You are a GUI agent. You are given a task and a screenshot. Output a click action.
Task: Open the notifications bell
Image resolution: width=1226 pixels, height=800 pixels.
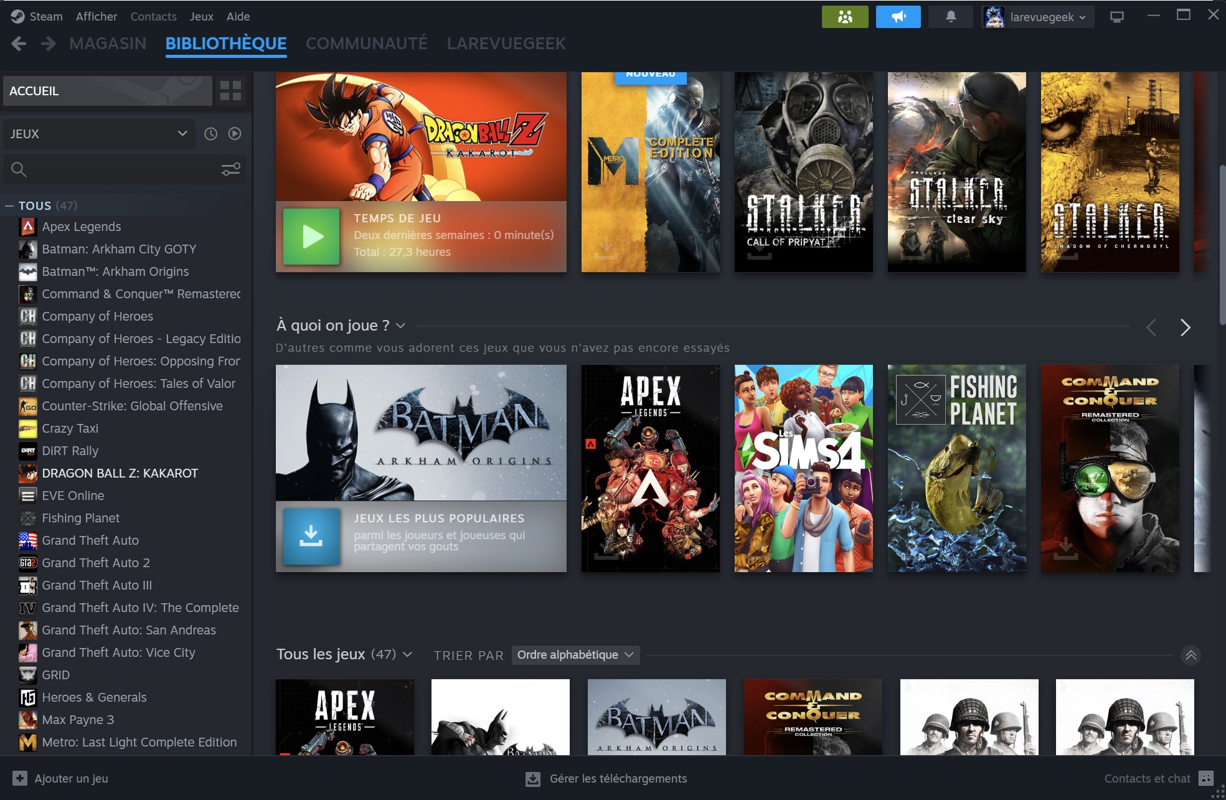[950, 17]
